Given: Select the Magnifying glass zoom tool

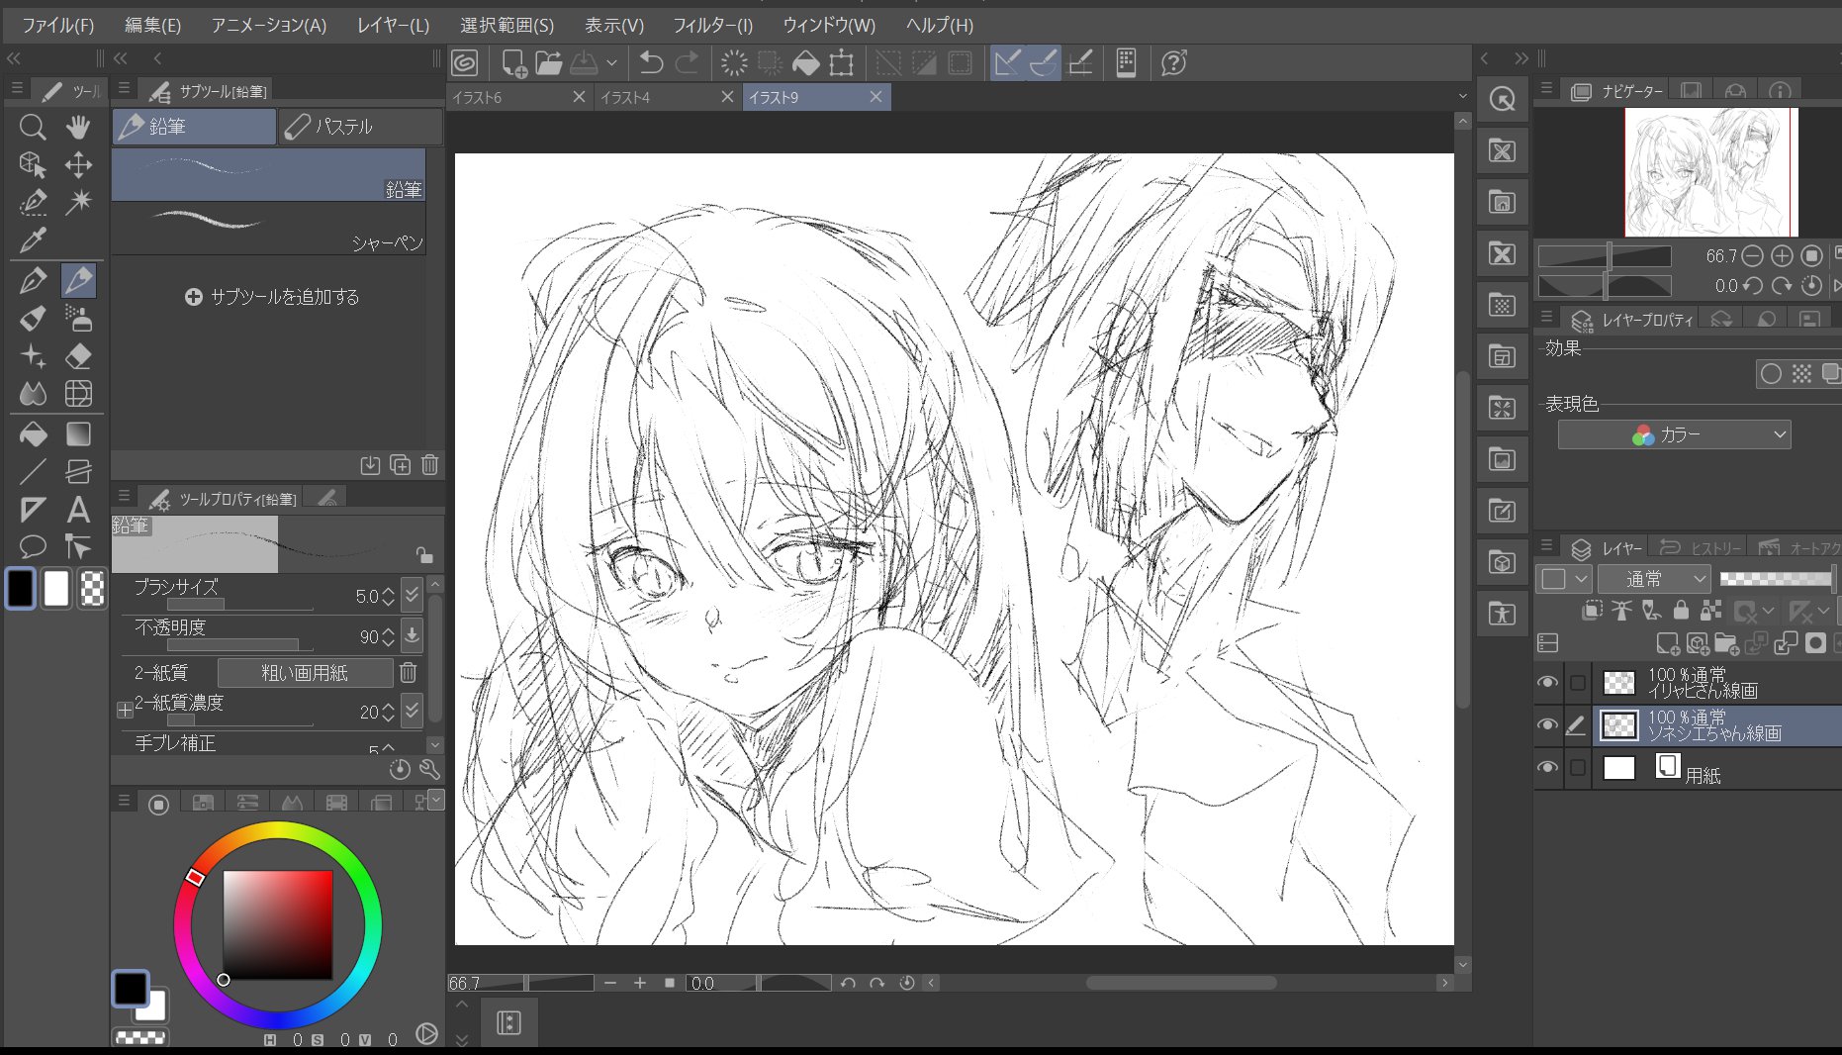Looking at the screenshot, I should pyautogui.click(x=33, y=128).
